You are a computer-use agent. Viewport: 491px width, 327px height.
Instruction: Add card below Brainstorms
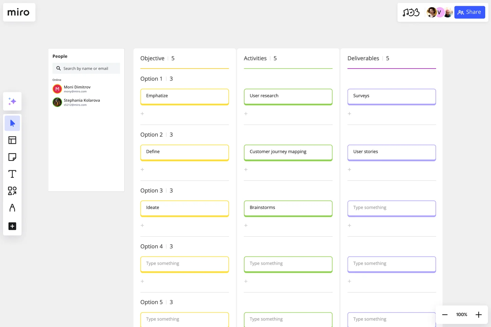pos(246,225)
